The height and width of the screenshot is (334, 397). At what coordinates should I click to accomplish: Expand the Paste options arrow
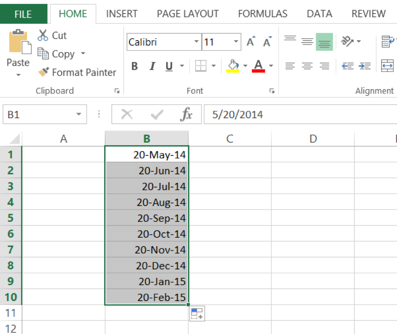(x=18, y=75)
